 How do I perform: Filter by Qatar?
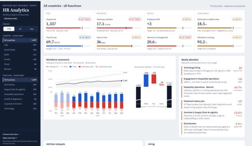pos(20,55)
